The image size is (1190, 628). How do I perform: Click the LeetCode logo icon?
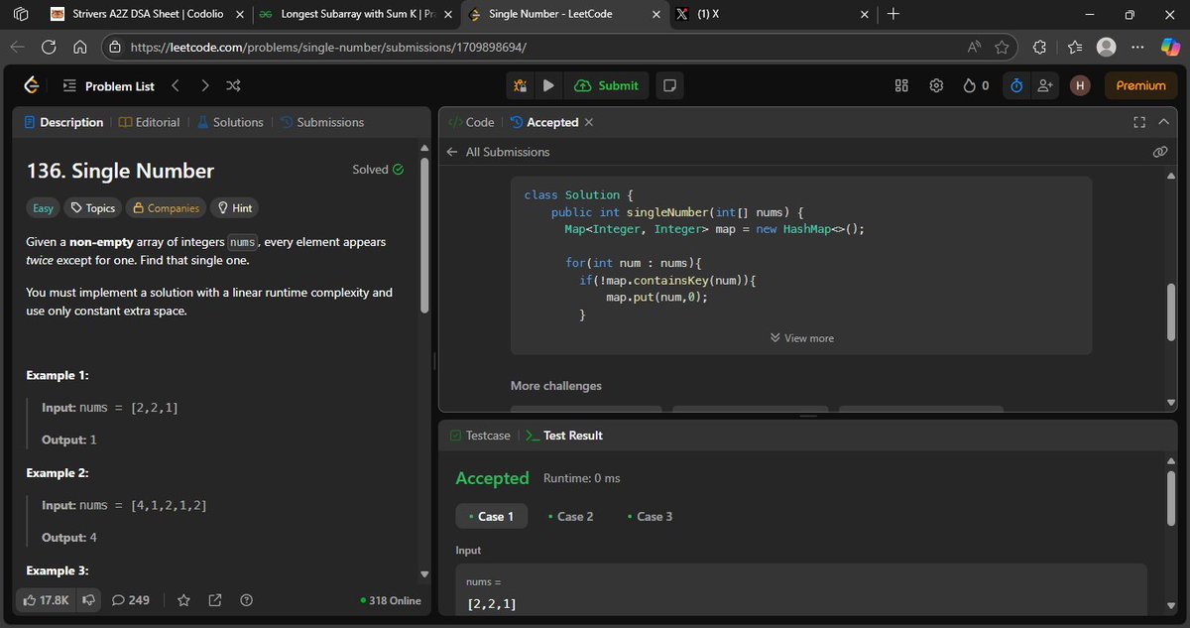pyautogui.click(x=32, y=86)
